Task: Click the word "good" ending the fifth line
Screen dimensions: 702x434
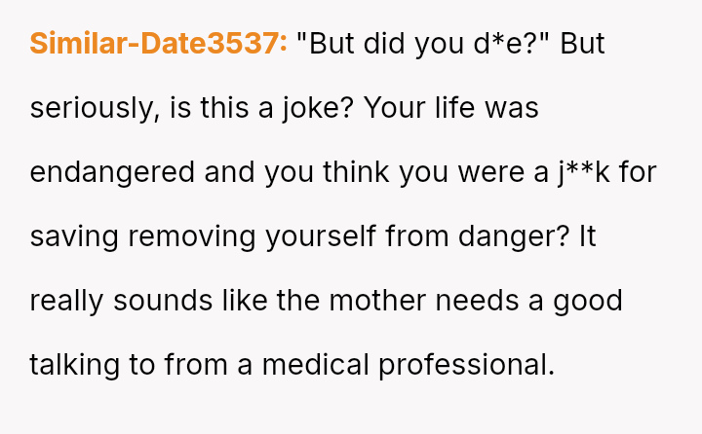Action: [x=587, y=301]
